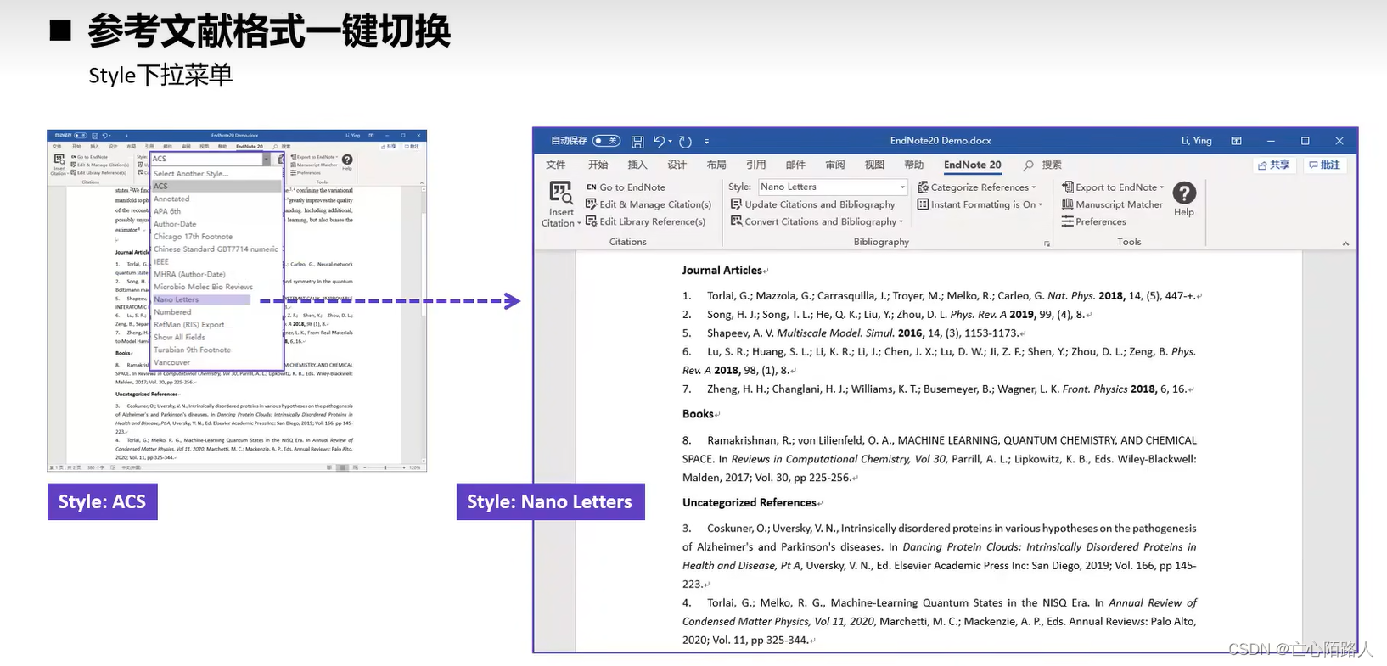Open EndNote Preferences in right window
Image resolution: width=1387 pixels, height=666 pixels.
[1094, 221]
